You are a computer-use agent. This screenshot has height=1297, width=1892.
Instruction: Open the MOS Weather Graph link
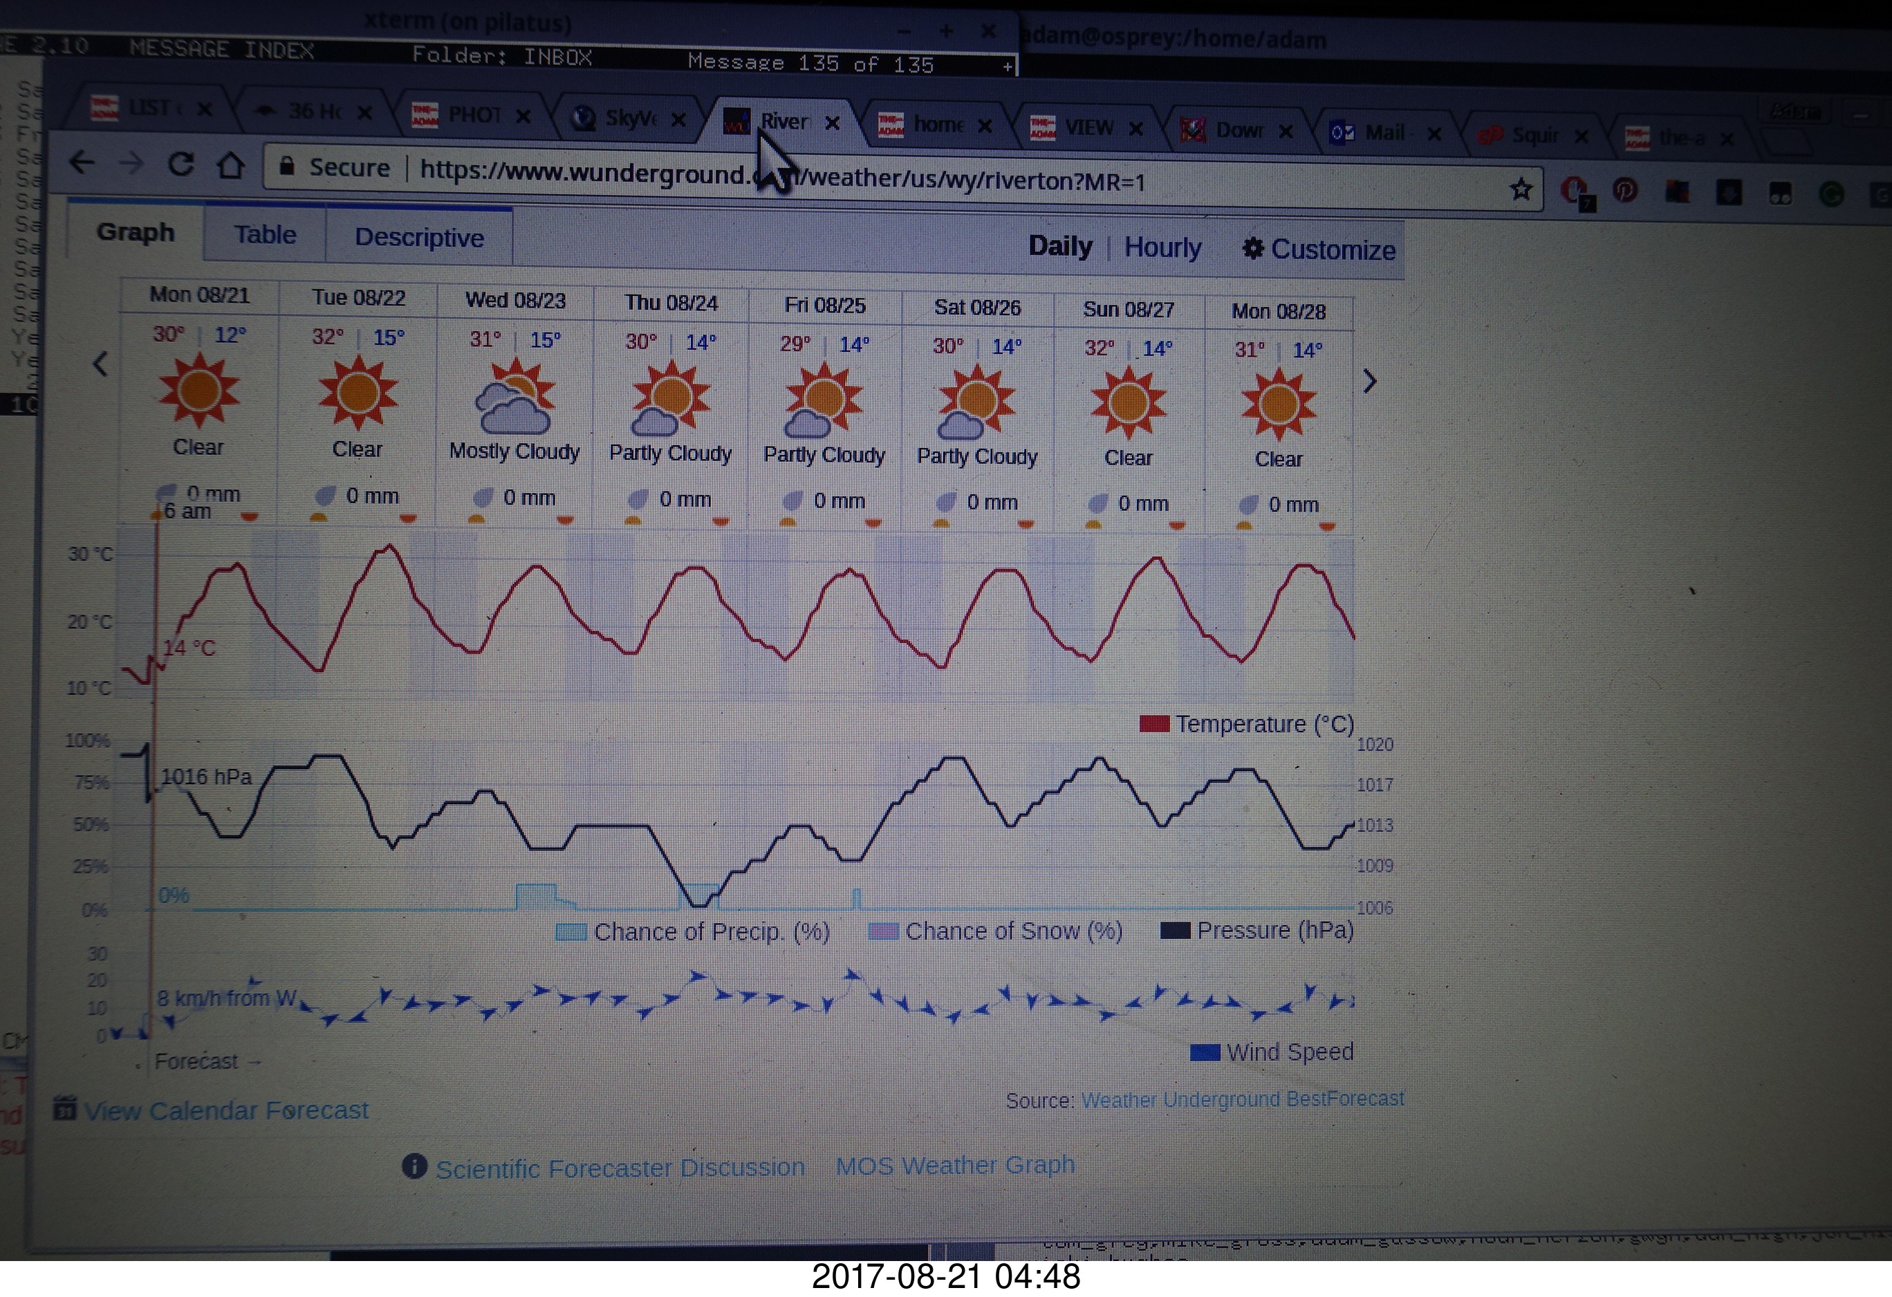(x=954, y=1164)
